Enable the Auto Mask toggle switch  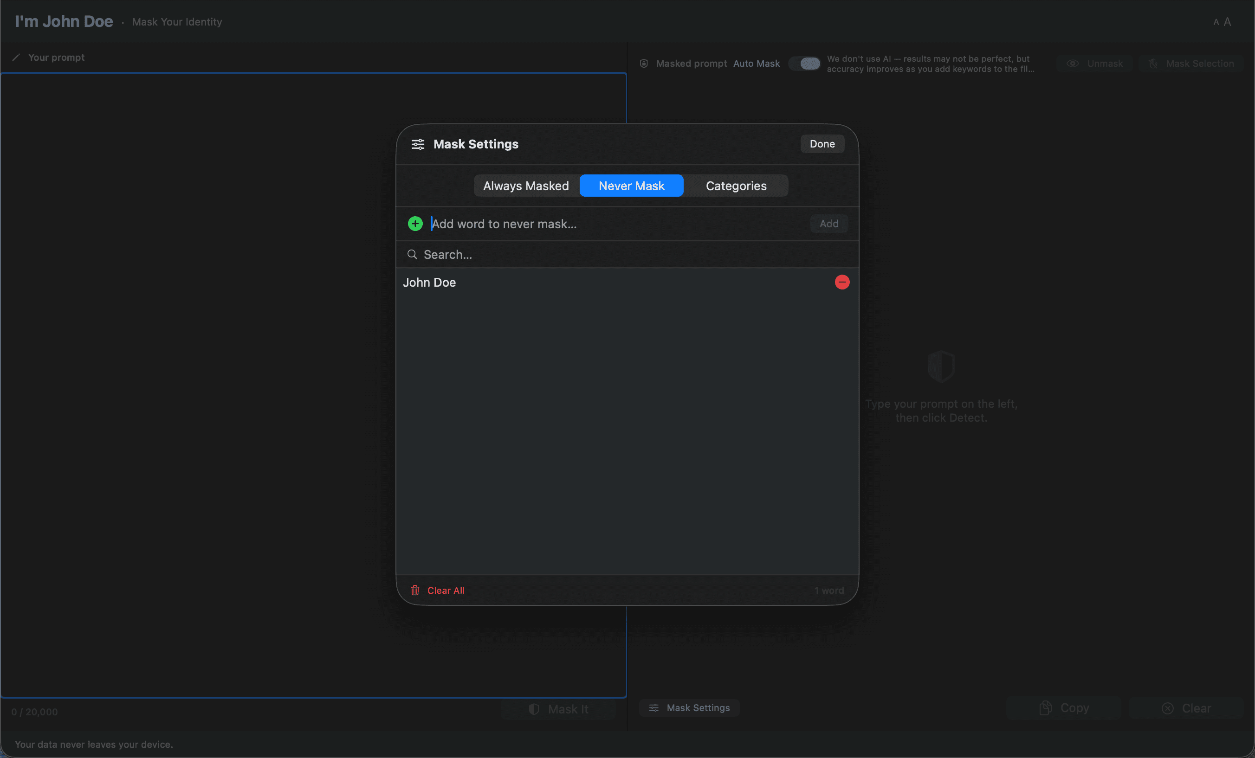pyautogui.click(x=805, y=63)
